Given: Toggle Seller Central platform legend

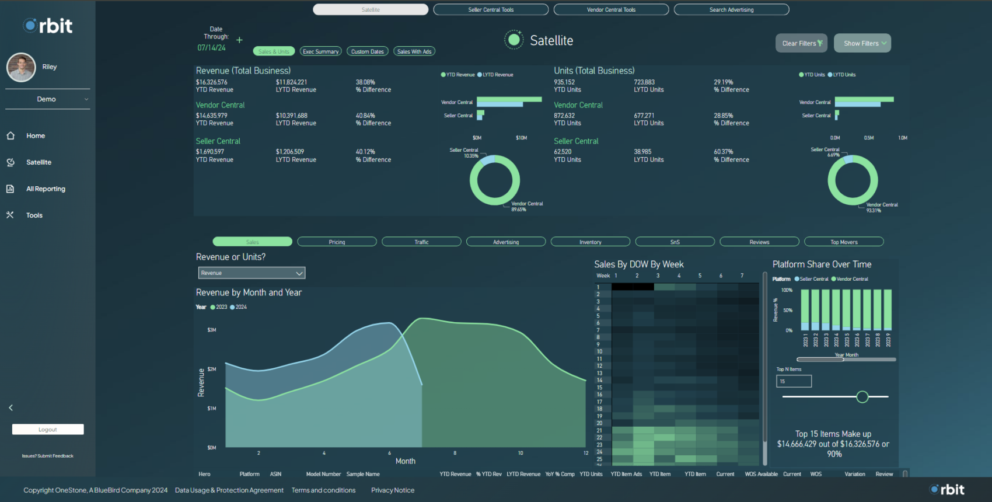Looking at the screenshot, I should coord(811,279).
